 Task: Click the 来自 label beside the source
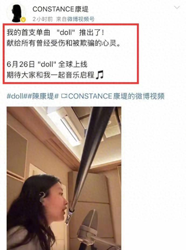[x=61, y=19]
